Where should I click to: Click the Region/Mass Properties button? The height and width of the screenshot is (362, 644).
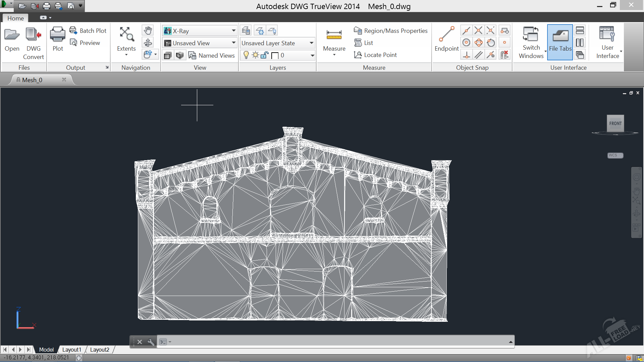(x=391, y=31)
